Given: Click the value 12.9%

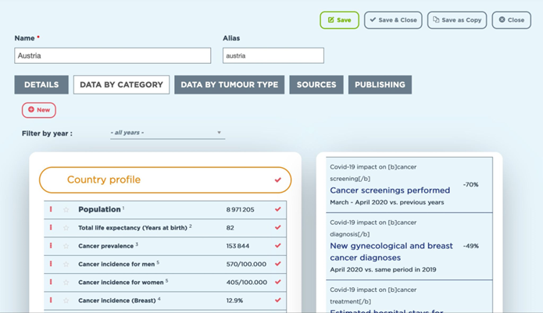Looking at the screenshot, I should pyautogui.click(x=234, y=301).
